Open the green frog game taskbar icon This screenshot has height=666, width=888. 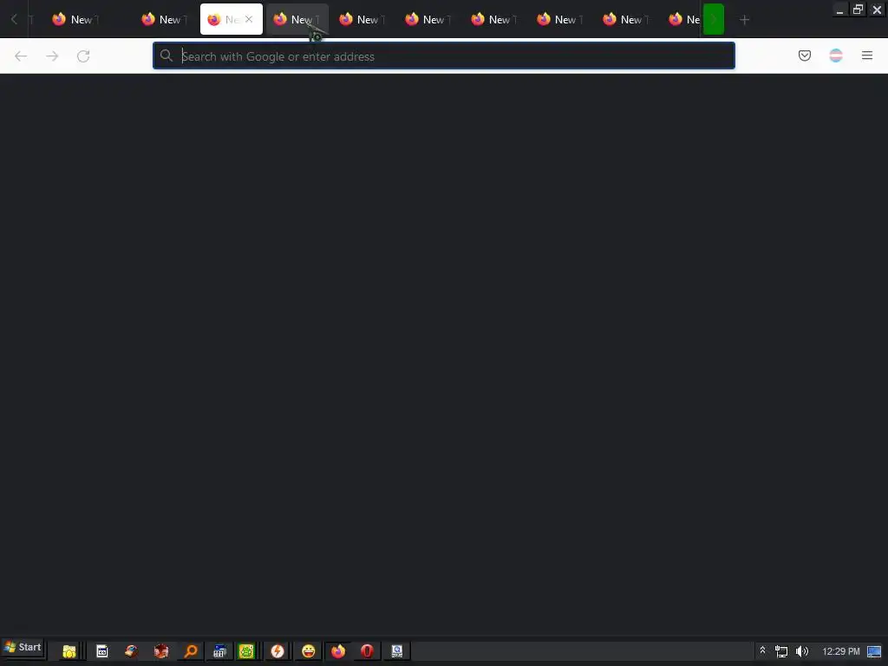click(x=246, y=651)
